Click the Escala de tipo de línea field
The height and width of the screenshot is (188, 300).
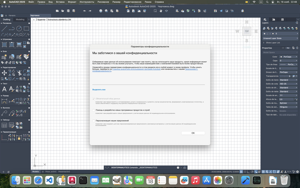pos(287,68)
